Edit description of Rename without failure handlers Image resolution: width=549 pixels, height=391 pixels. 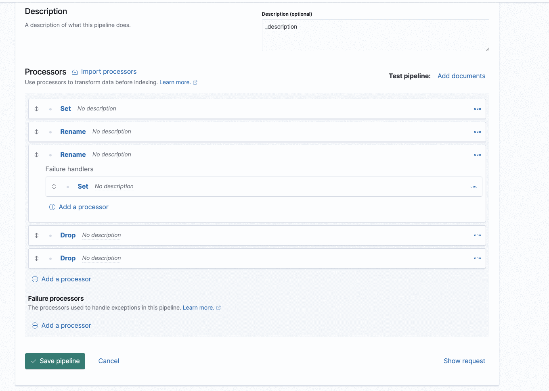click(112, 132)
